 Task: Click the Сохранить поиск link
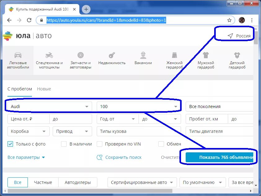[x=123, y=157]
